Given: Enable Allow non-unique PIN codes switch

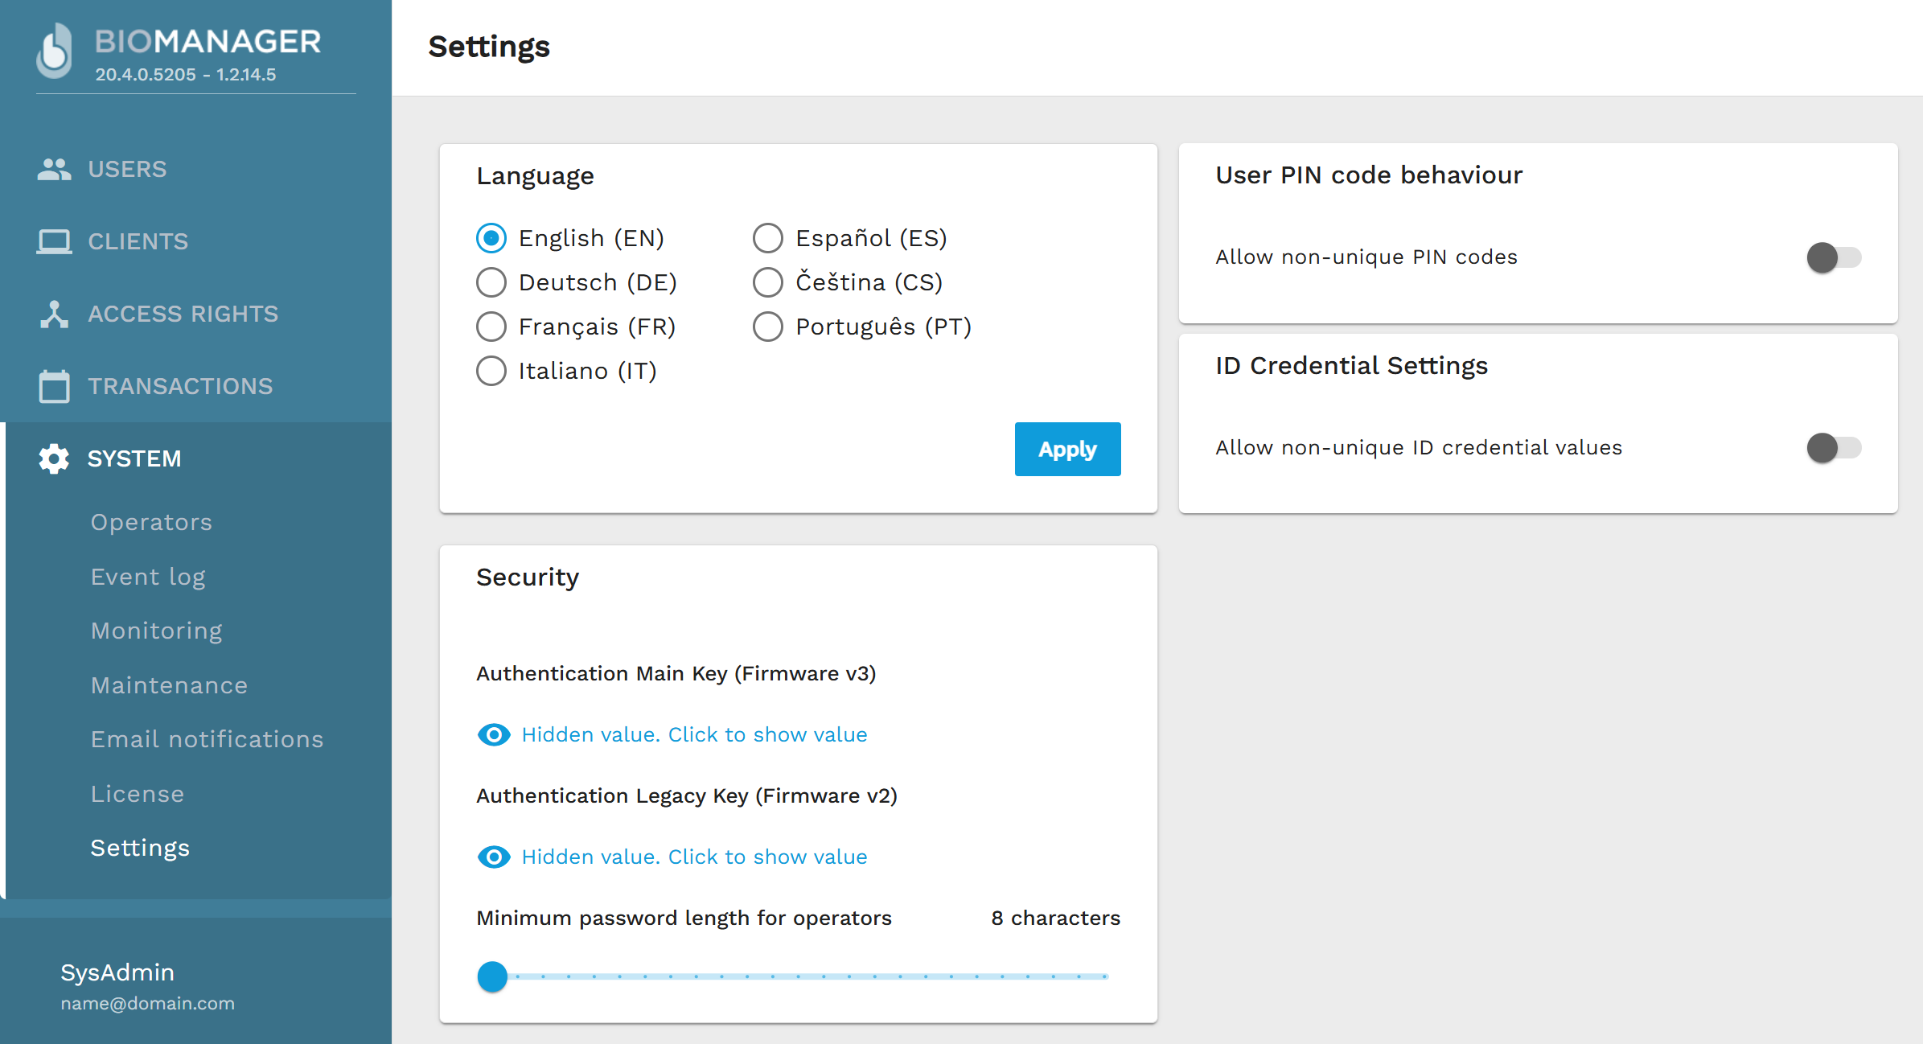Looking at the screenshot, I should 1833,257.
